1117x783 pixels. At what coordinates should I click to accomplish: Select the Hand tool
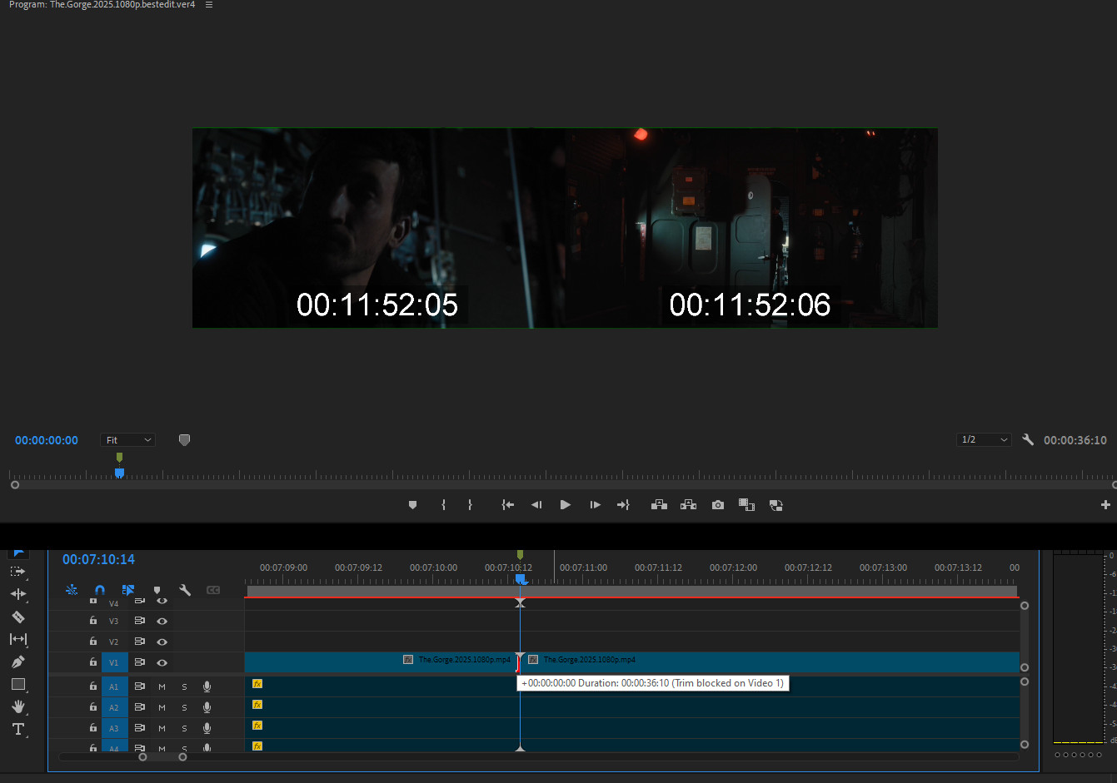point(18,706)
